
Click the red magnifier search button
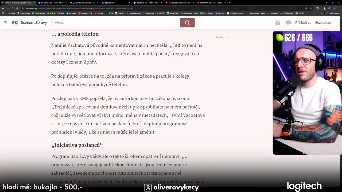click(x=187, y=23)
